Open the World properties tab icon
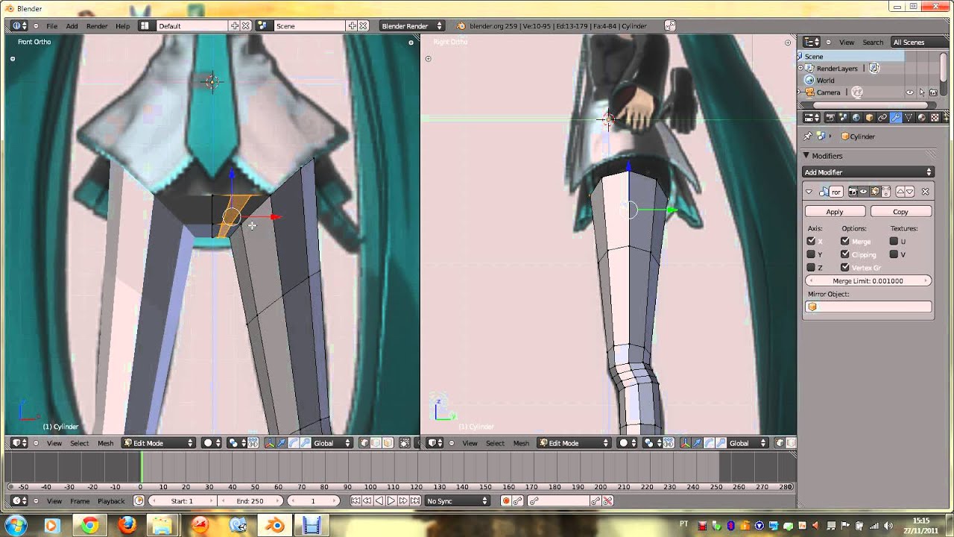 (x=856, y=118)
